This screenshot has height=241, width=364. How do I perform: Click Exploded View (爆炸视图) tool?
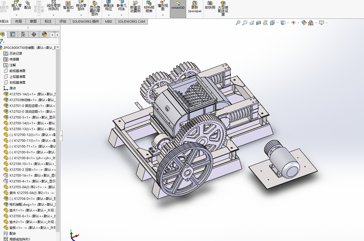pos(163,5)
